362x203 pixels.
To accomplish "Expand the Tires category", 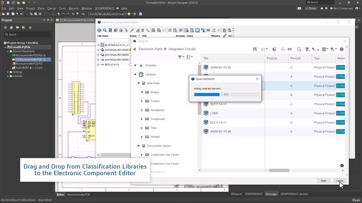I will [x=142, y=128].
